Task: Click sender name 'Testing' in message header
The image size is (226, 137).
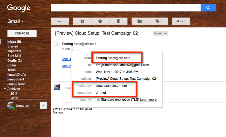Action: coord(67,44)
